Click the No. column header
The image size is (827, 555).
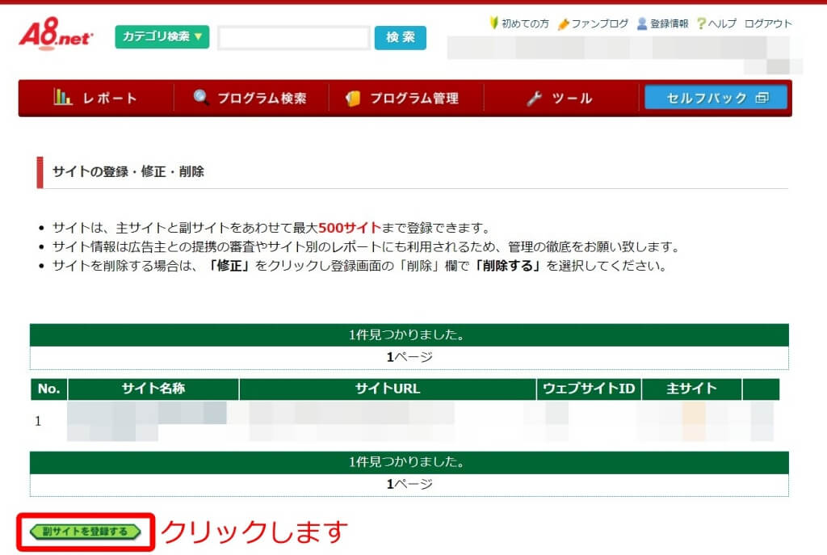48,389
